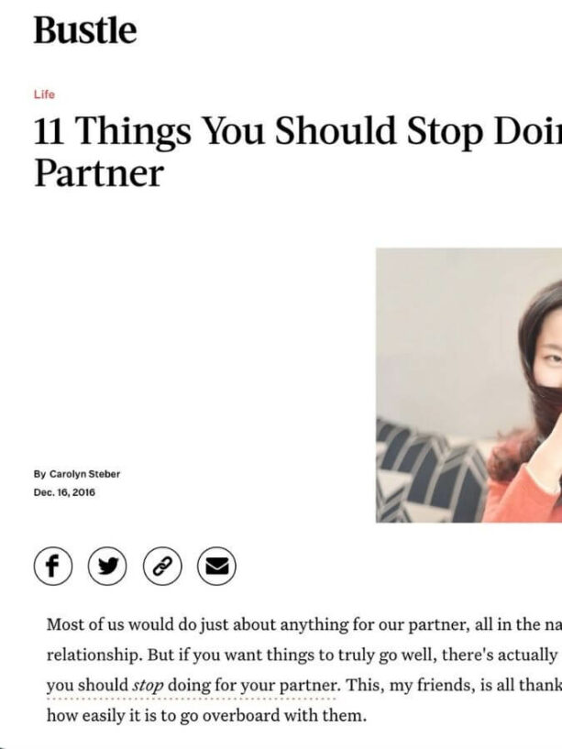Screen dimensions: 562x749
Task: Click the line 'how easily it is to go overboard'
Action: [x=206, y=716]
